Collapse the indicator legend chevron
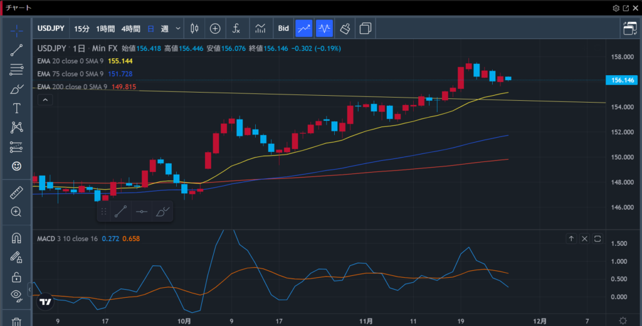Viewport: 642px width, 326px height. 45,99
